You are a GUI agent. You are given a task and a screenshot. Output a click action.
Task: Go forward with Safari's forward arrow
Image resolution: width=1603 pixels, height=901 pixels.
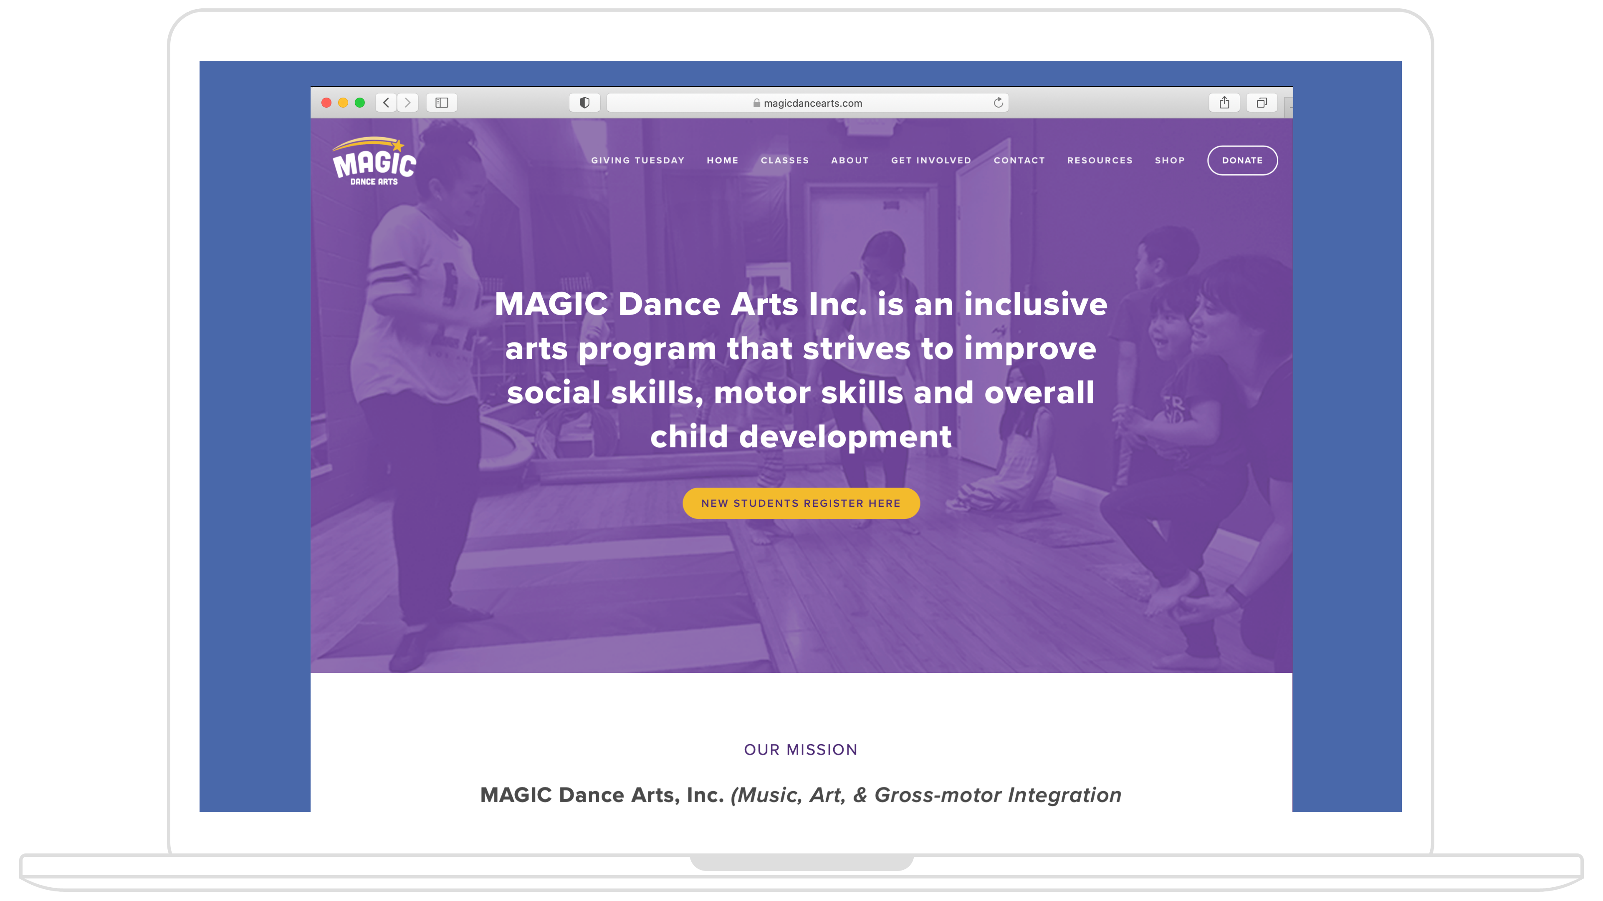click(x=407, y=103)
